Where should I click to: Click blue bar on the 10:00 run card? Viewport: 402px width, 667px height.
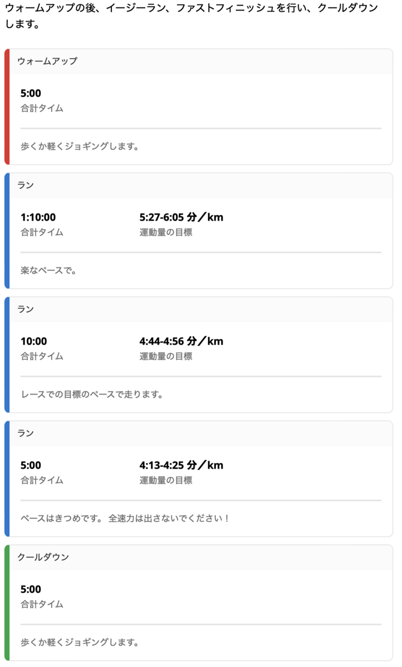tap(7, 355)
